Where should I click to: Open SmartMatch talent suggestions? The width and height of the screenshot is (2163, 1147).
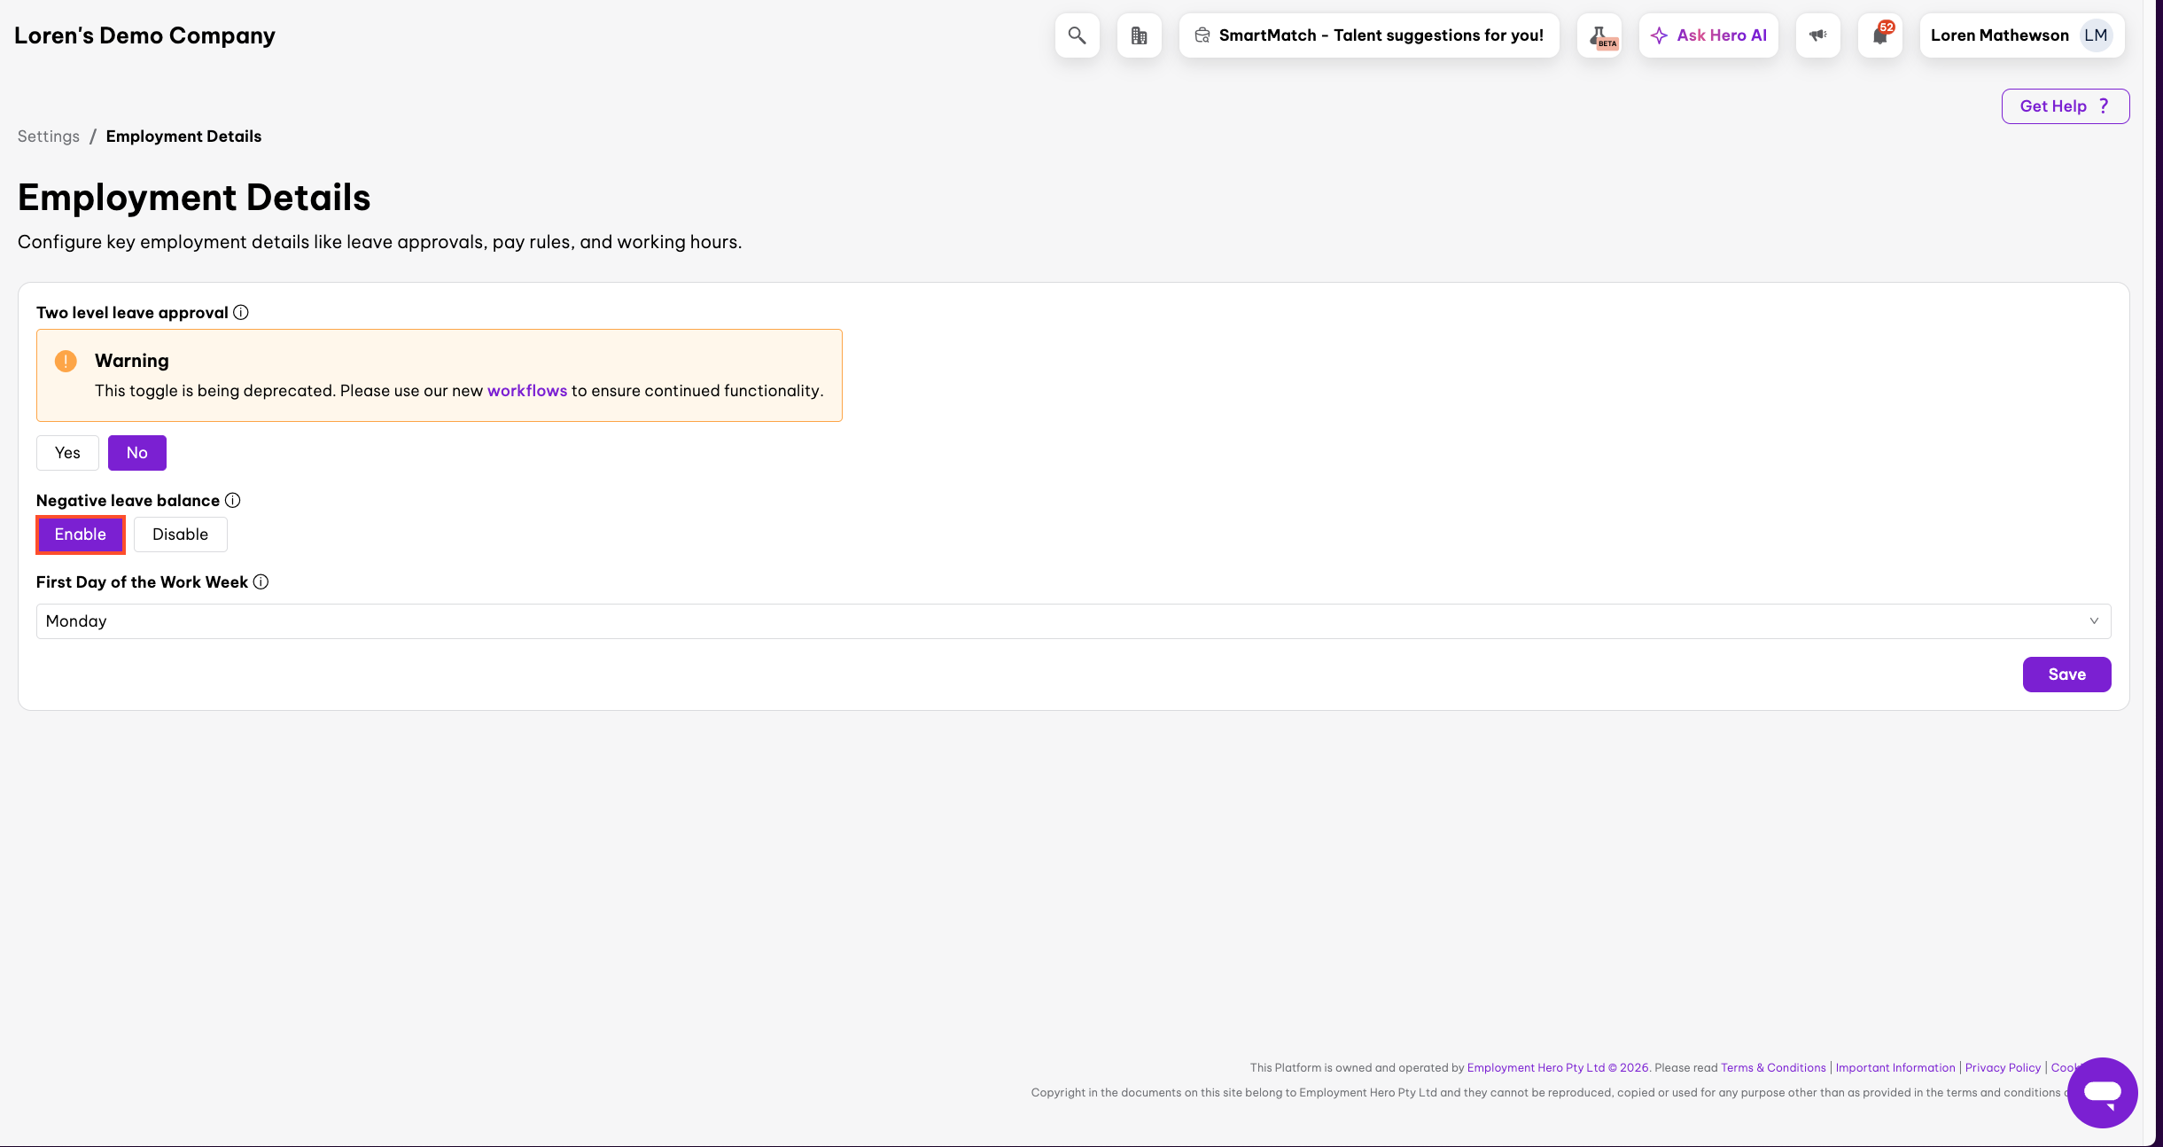[1368, 35]
